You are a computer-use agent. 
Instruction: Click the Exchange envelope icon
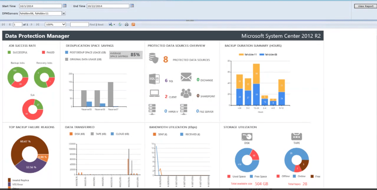[x=186, y=77]
